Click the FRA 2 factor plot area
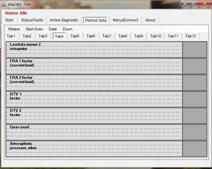The image size is (212, 169). (94, 83)
